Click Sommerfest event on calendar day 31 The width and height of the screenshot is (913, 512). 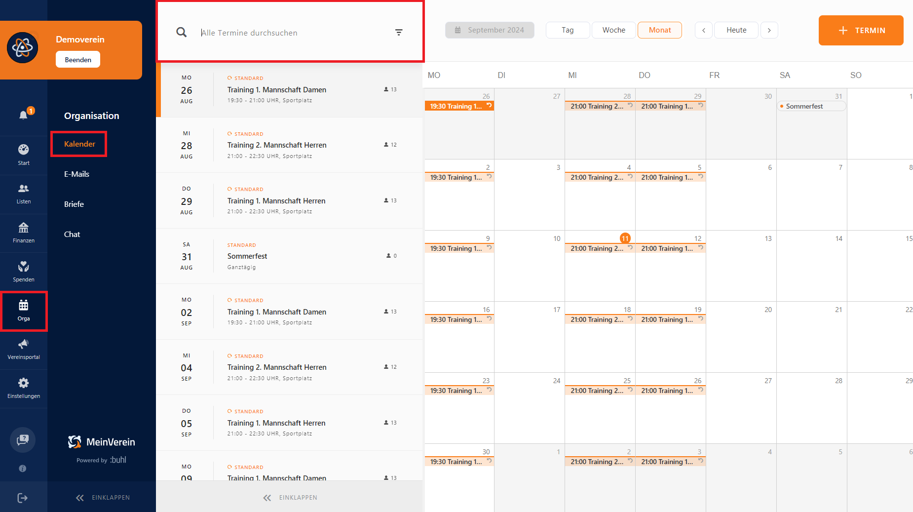[812, 106]
